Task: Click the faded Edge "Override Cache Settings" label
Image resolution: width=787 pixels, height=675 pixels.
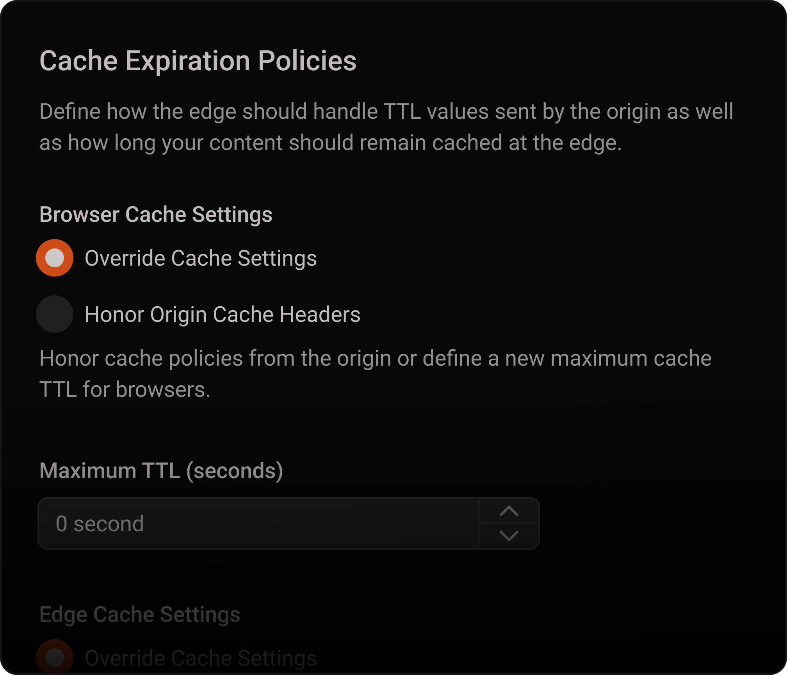Action: click(x=201, y=658)
